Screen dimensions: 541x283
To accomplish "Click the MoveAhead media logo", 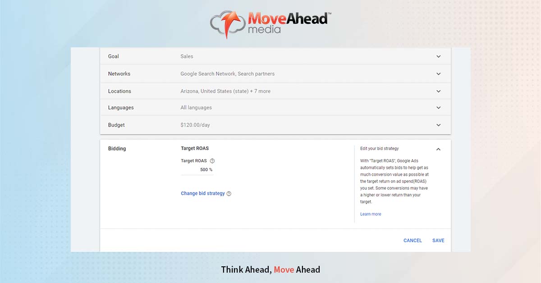I will tap(270, 23).
